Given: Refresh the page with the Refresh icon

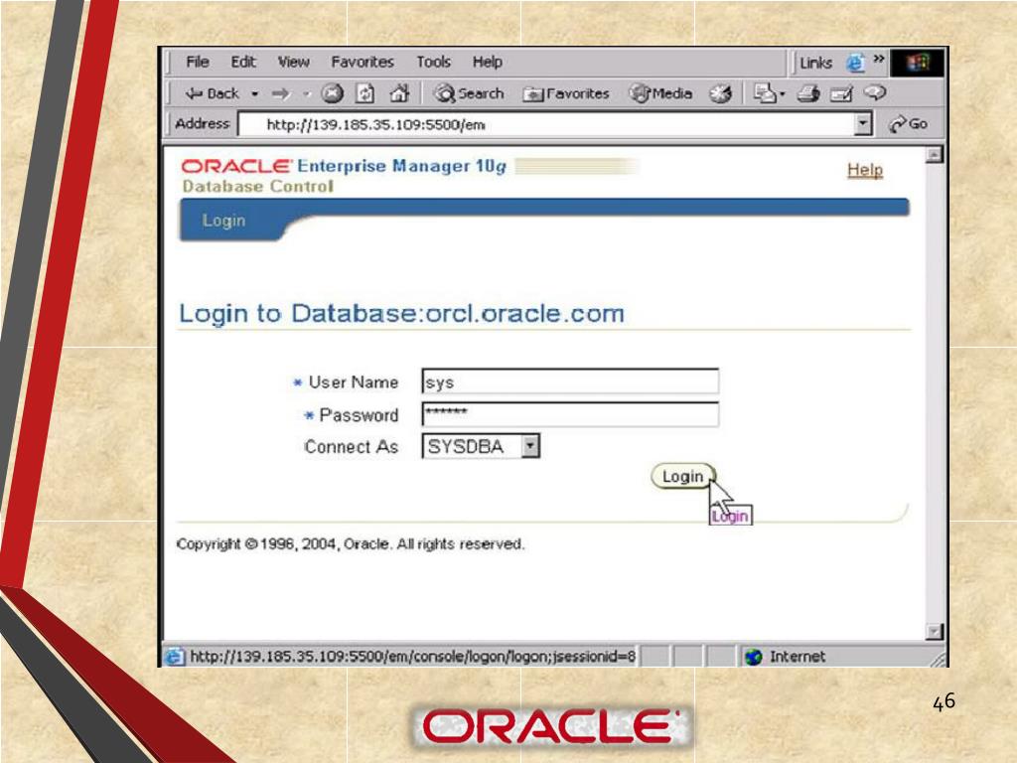Looking at the screenshot, I should pyautogui.click(x=365, y=94).
